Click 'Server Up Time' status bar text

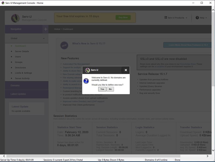(x=17, y=160)
